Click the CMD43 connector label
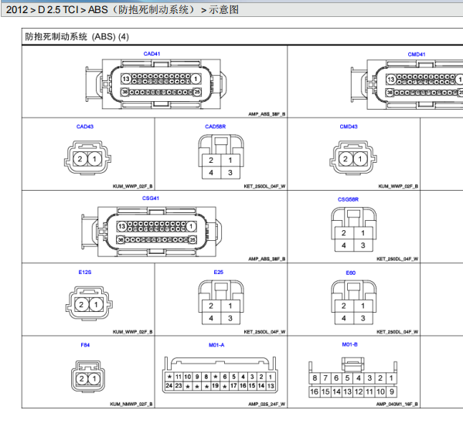 tap(349, 127)
